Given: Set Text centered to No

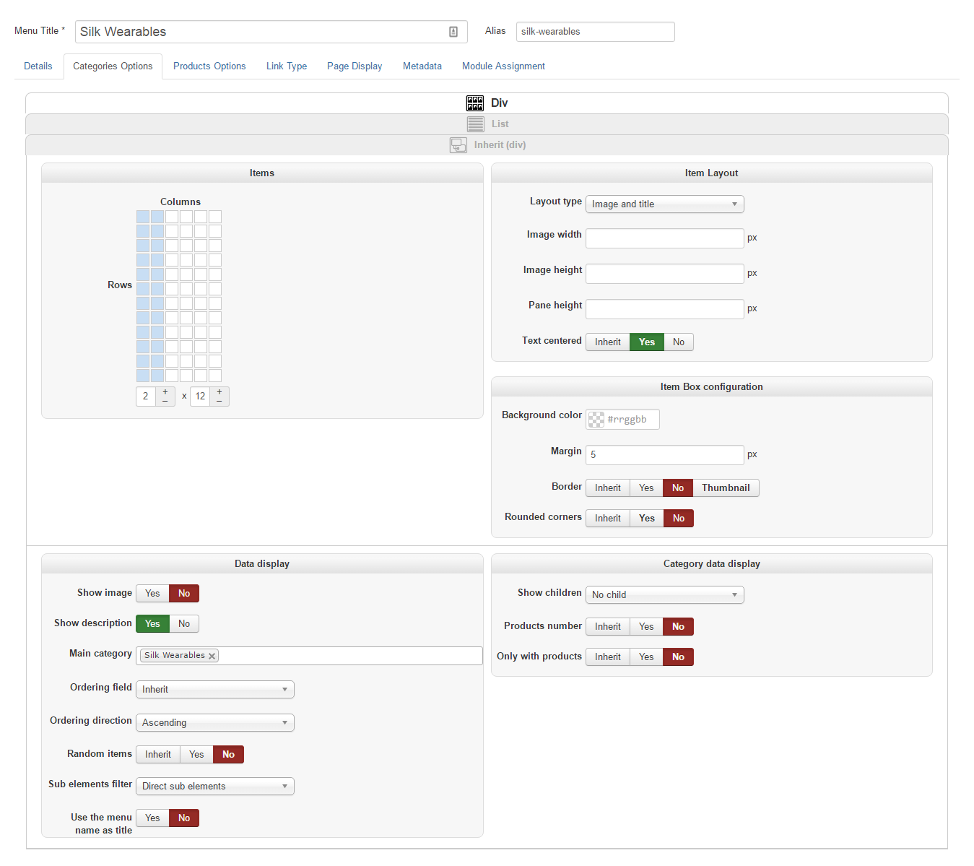Looking at the screenshot, I should [x=679, y=342].
